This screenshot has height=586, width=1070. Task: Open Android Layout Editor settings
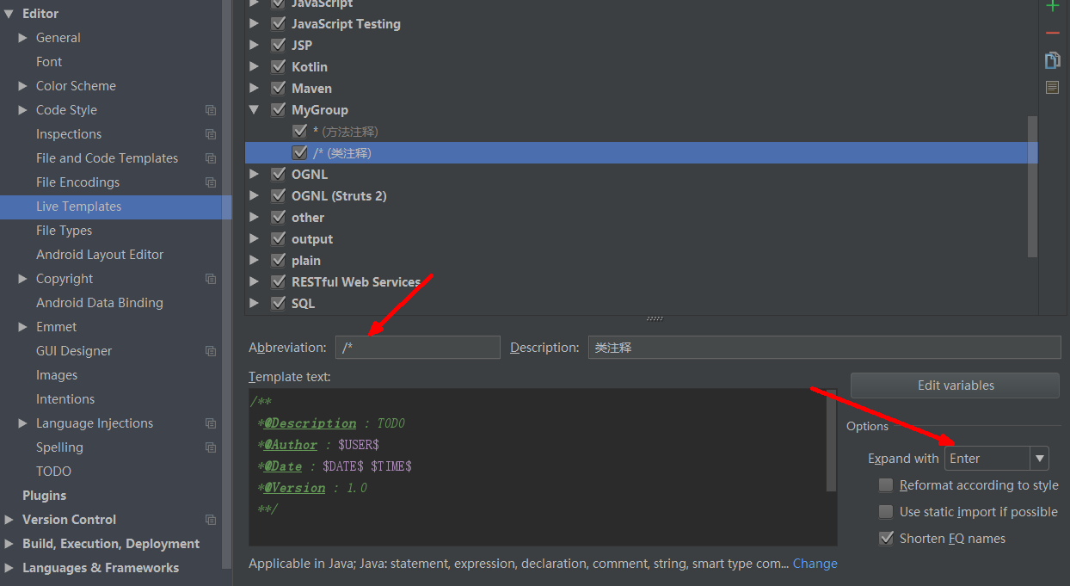click(100, 255)
